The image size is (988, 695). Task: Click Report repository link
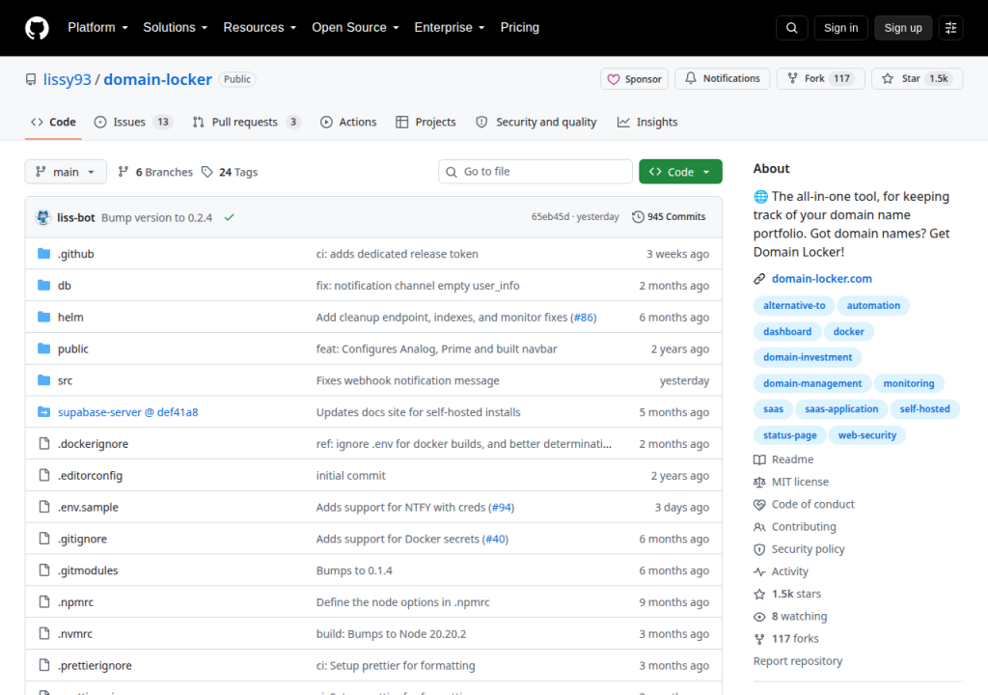(x=798, y=661)
